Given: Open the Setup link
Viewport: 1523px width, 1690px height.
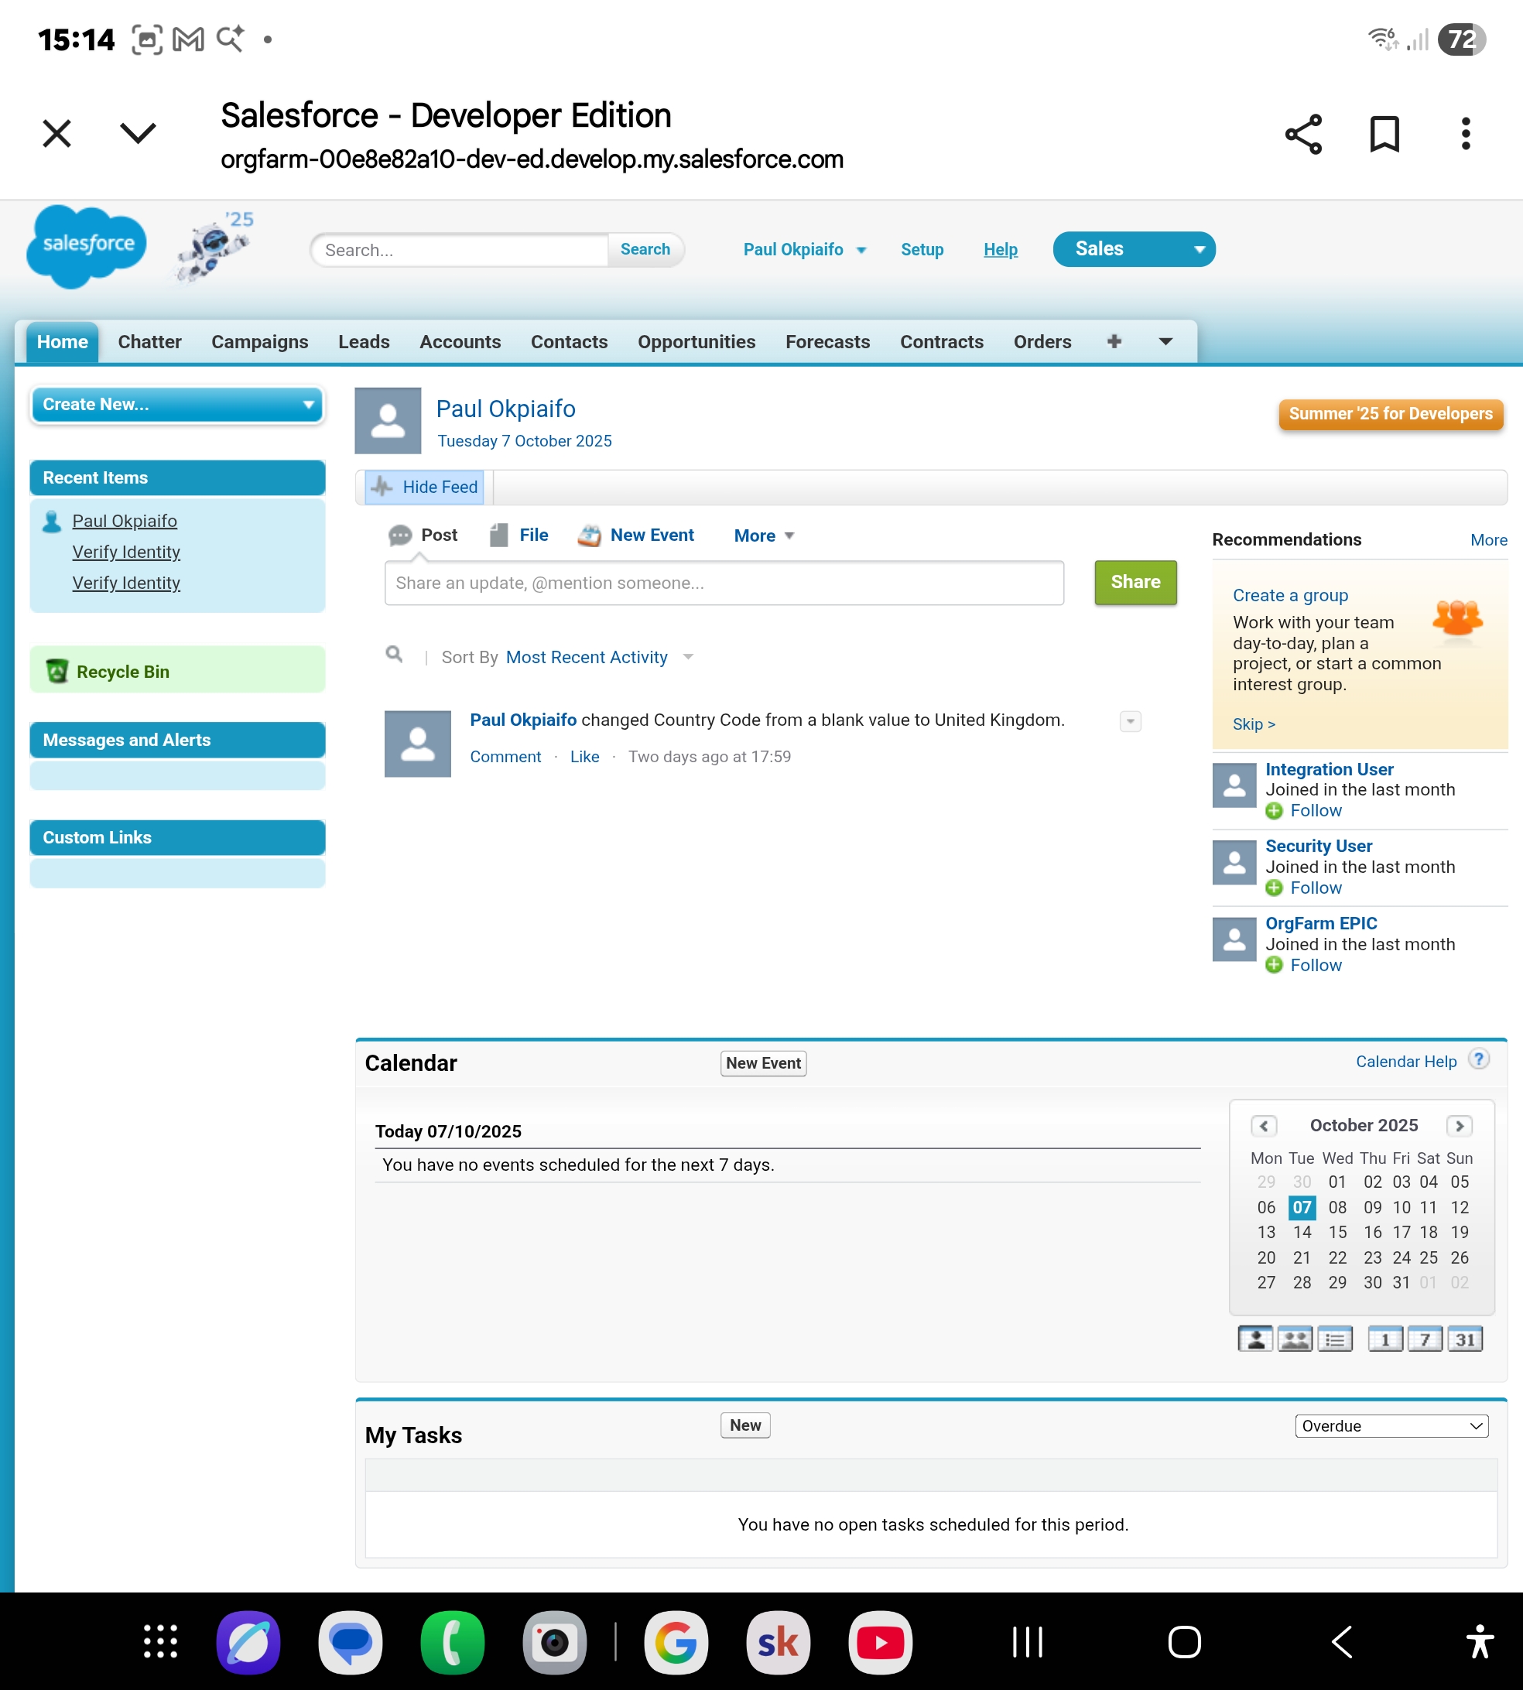Looking at the screenshot, I should 922,249.
